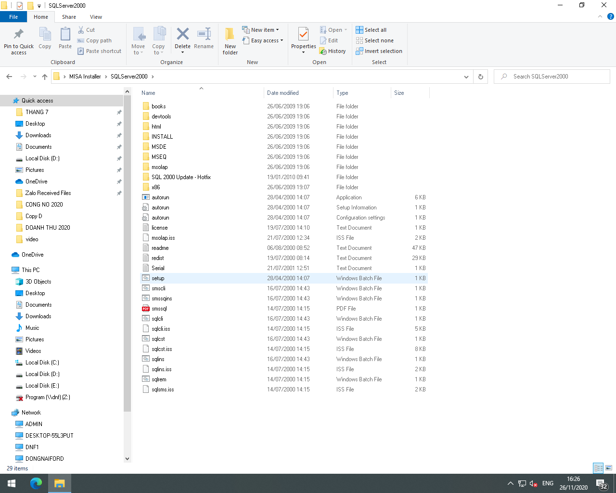Open the File menu tab
Screen dimensions: 616x493
pos(13,17)
